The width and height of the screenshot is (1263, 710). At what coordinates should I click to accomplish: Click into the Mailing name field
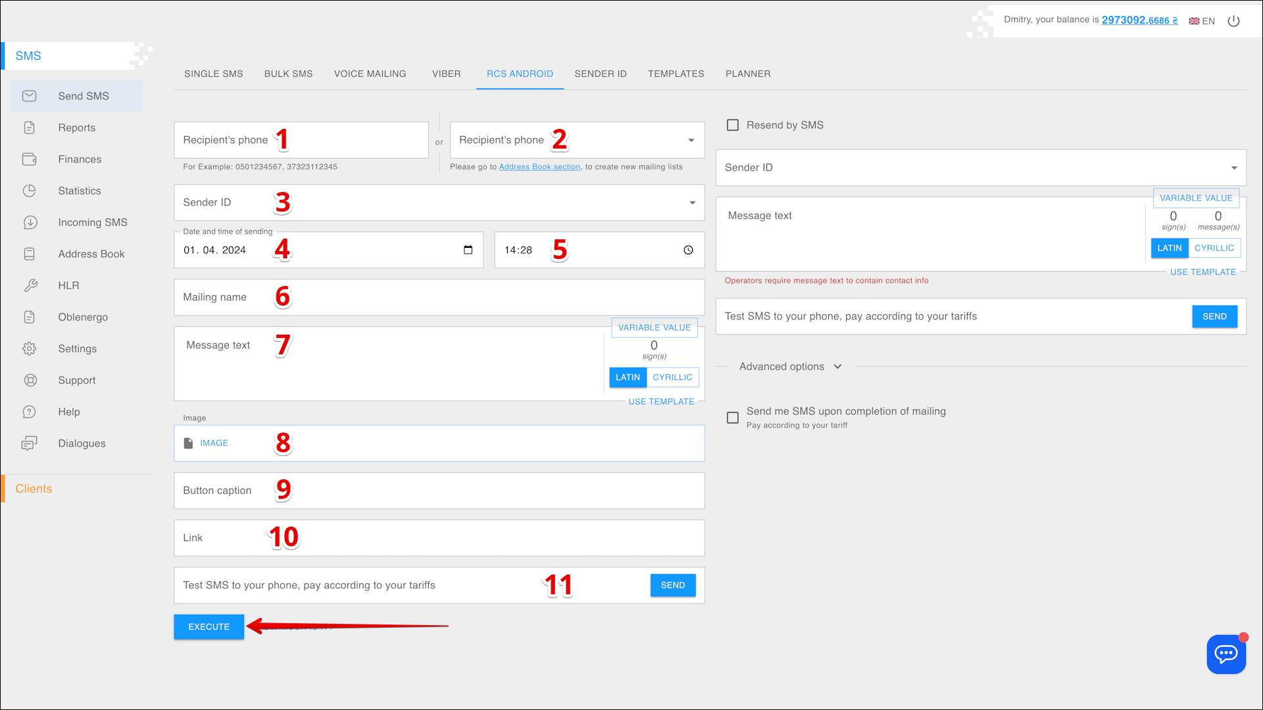click(x=439, y=297)
